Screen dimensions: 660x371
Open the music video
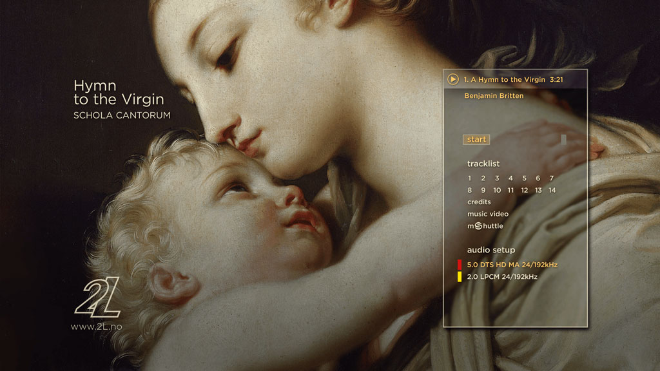pos(488,214)
